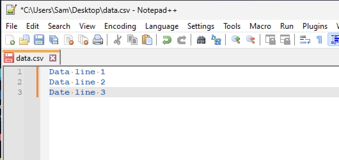Viewport: 339px width, 160px height.
Task: Save the file with the floppy icon
Action: (x=39, y=40)
